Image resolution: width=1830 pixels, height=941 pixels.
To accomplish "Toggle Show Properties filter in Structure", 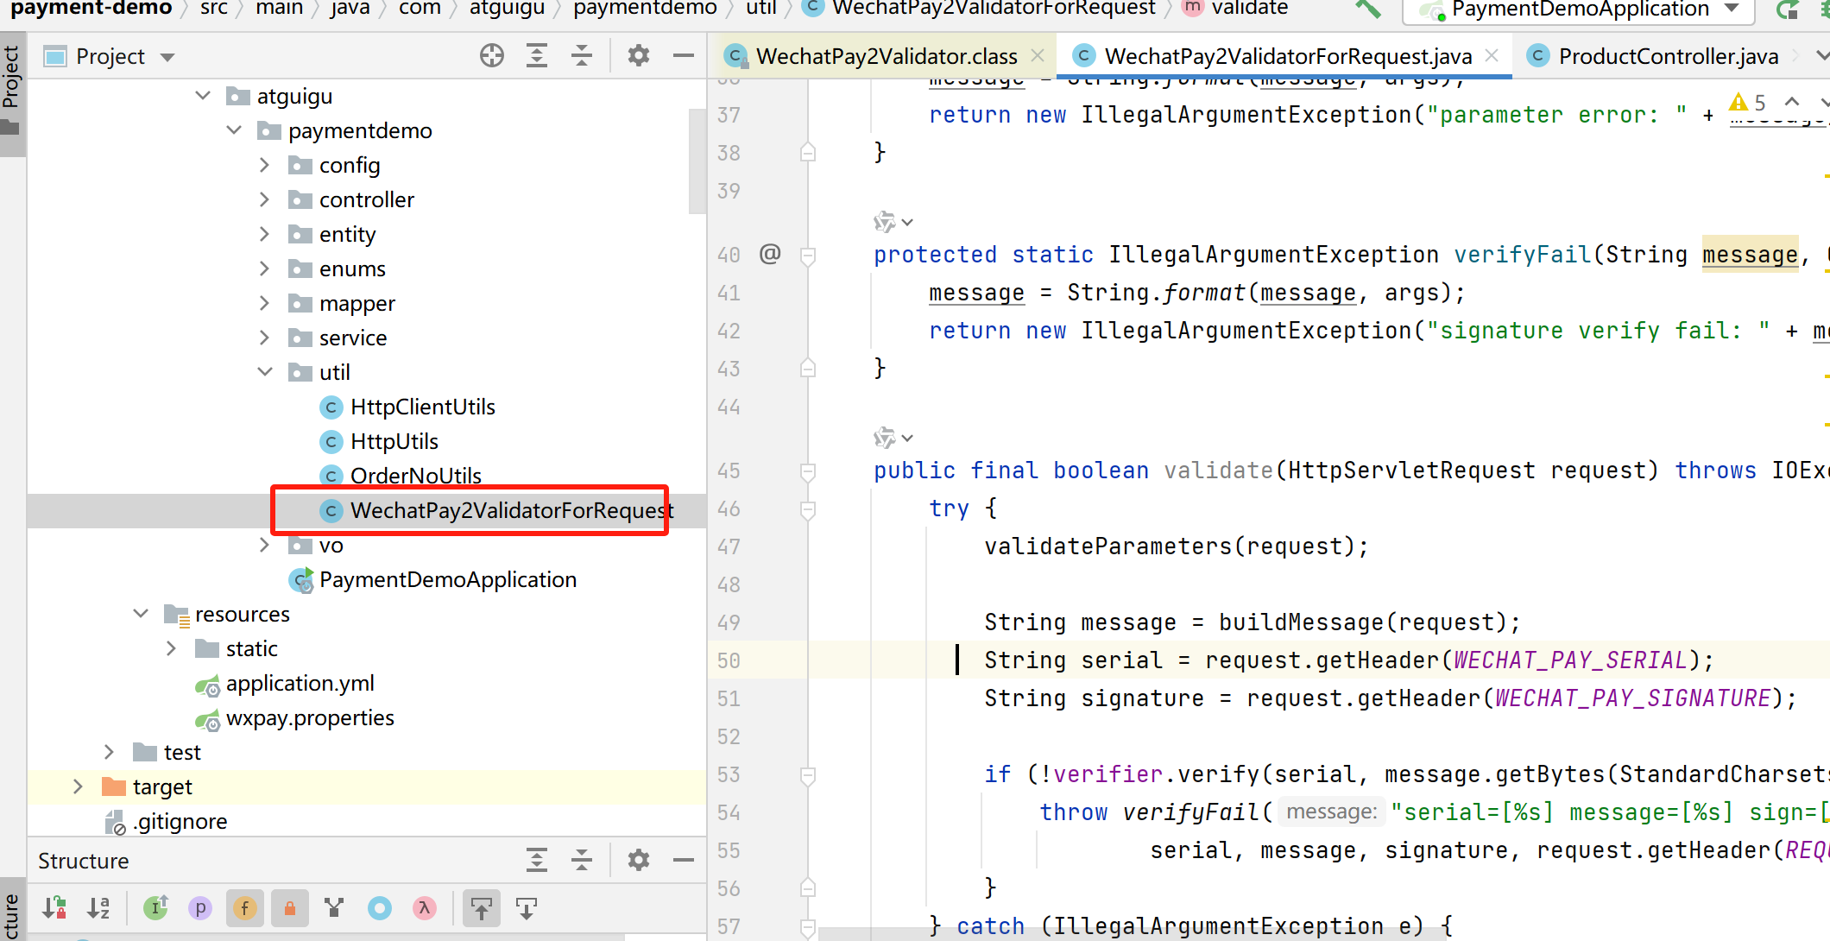I will pos(199,907).
